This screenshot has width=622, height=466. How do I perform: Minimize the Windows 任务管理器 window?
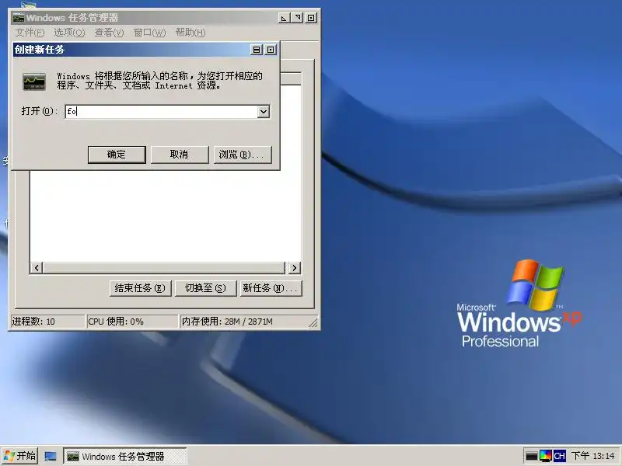[x=284, y=18]
